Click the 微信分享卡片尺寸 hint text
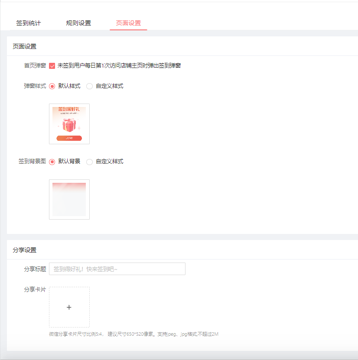Screen dimensions: 358x360 133,334
